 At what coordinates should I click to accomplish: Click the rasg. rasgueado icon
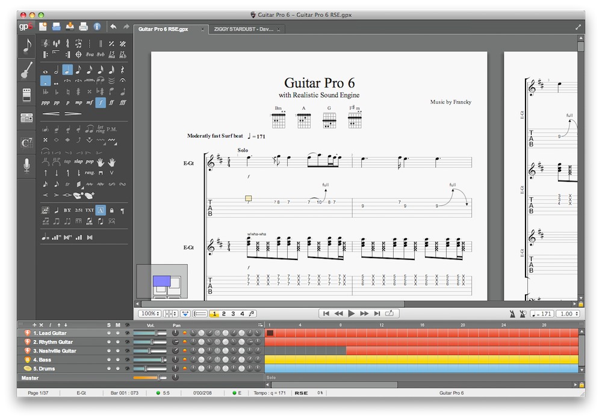90,173
